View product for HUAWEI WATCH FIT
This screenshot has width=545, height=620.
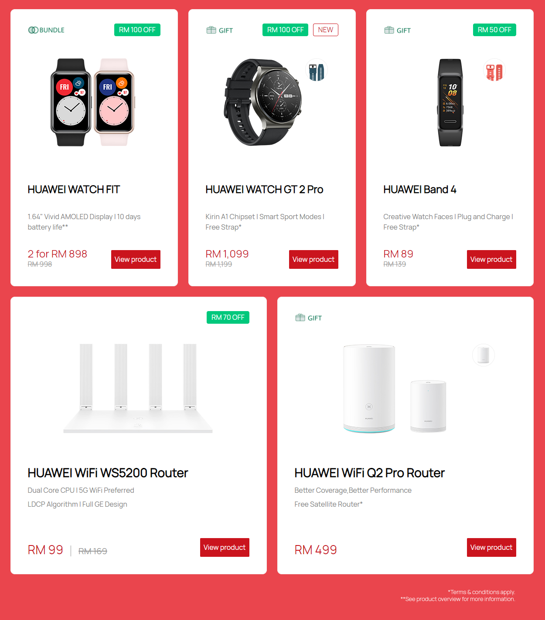coord(136,259)
